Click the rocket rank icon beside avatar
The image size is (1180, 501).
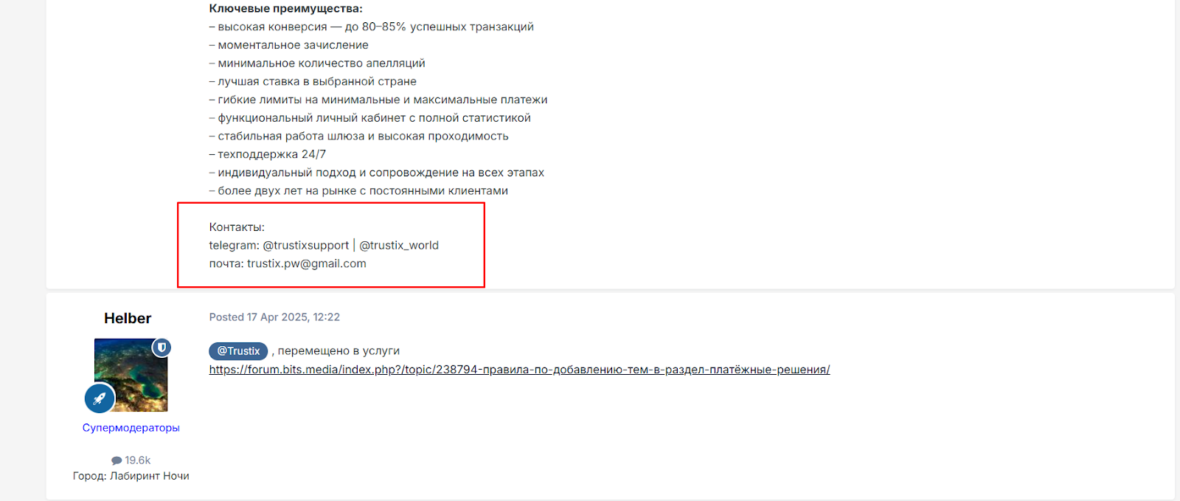100,399
